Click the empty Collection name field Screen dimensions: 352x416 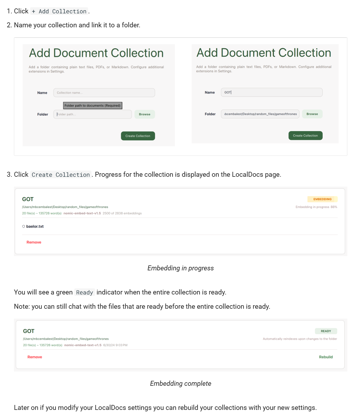pyautogui.click(x=104, y=93)
